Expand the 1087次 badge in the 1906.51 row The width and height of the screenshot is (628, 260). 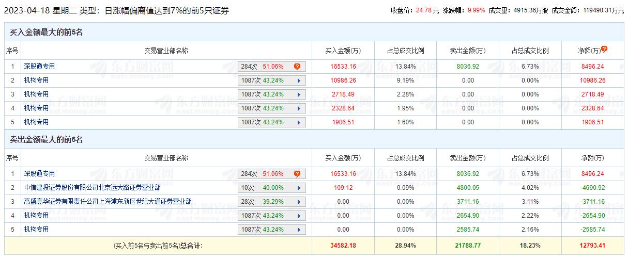pos(272,122)
